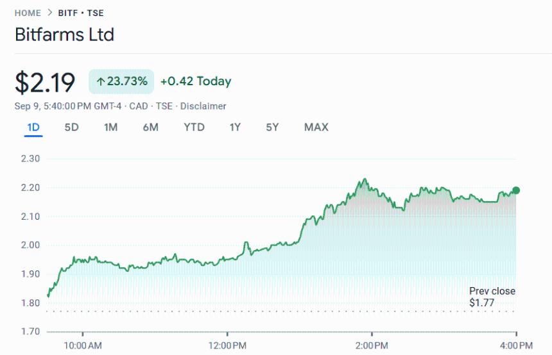Screen dimensions: 552x355
Task: Click the 12:00 PM time axis label
Action: pos(227,346)
